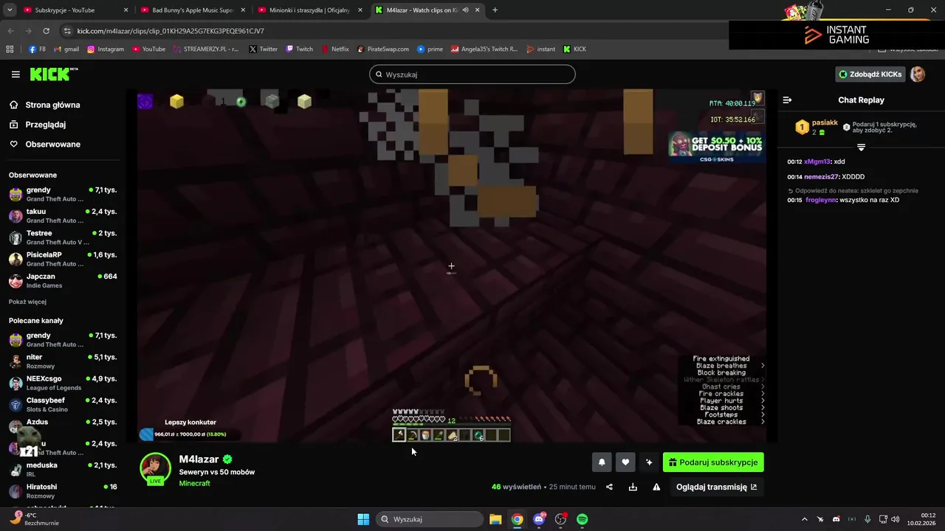Screen dimensions: 945x531
Task: Open Classybeef recommended channel
Action: point(63,405)
